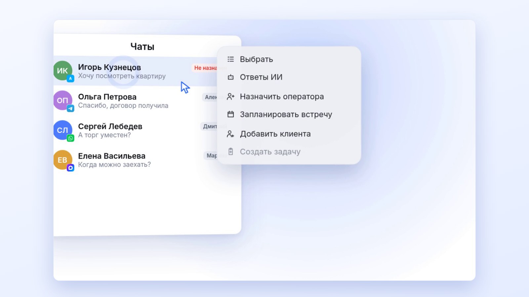Image resolution: width=529 pixels, height=297 pixels.
Task: Click the Avito badge on Игорь Кузнецов's avatar
Action: coord(70,79)
